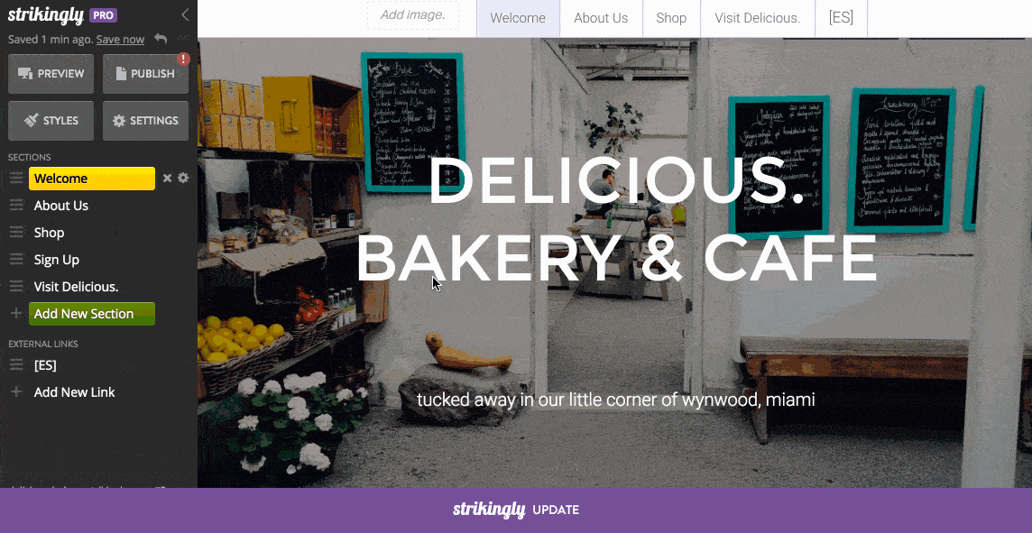Select the Sign Up section in sidebar
Image resolution: width=1032 pixels, height=533 pixels.
57,260
